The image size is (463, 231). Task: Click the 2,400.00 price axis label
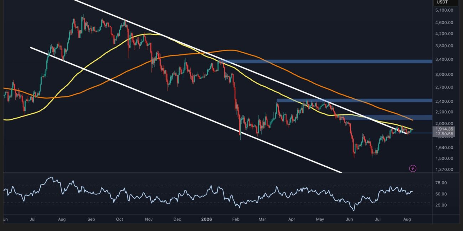pyautogui.click(x=444, y=102)
